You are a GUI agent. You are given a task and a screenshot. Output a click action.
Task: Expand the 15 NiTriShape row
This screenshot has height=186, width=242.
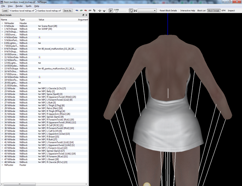[2, 68]
